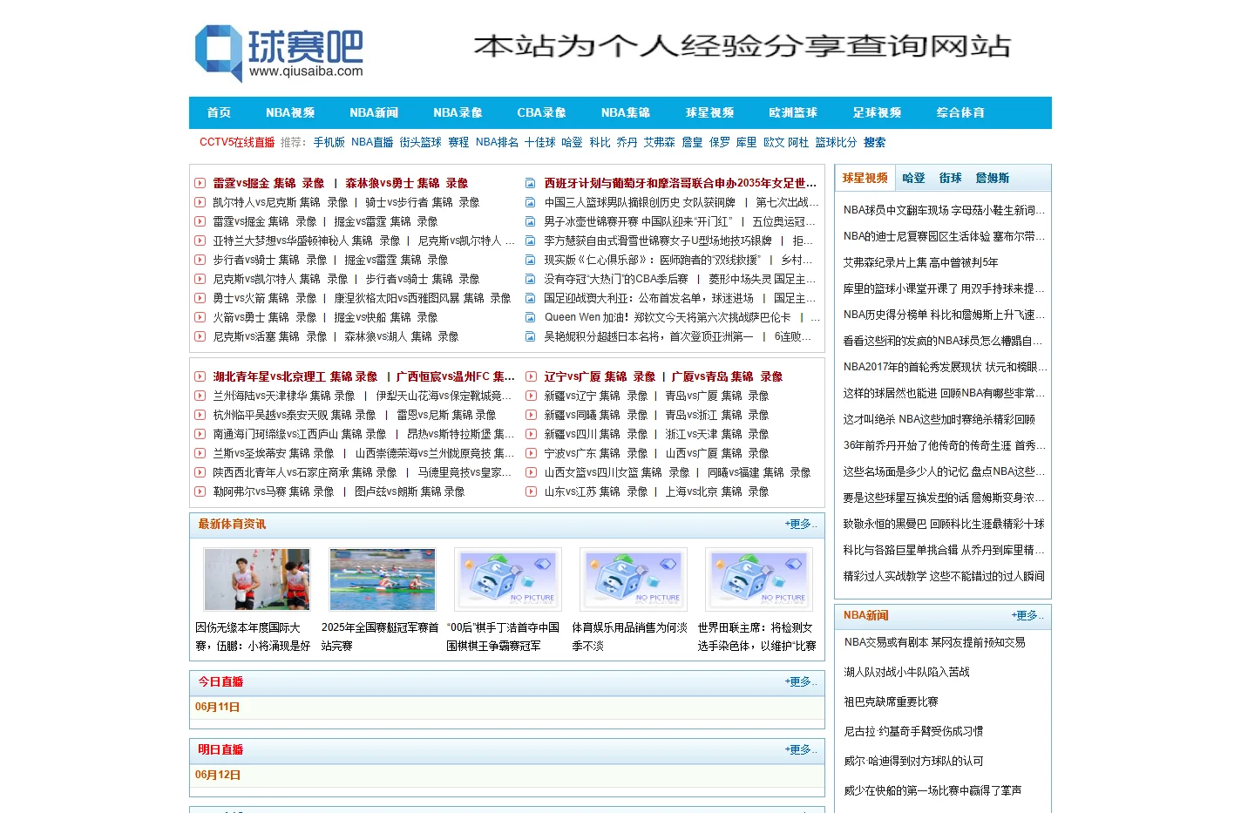Expand +更多 in 明日直播 section
1241x813 pixels.
pyautogui.click(x=801, y=749)
